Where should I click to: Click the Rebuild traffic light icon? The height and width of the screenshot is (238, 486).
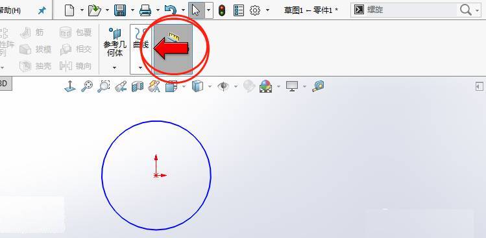[x=222, y=10]
